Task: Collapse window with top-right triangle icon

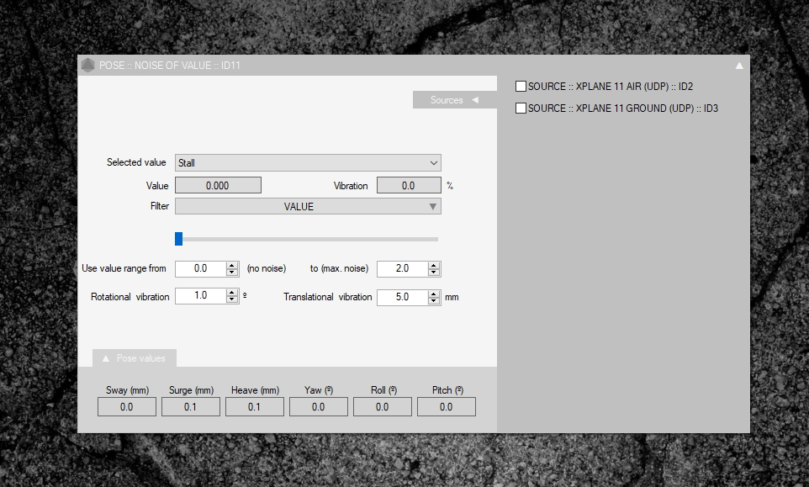Action: coord(739,66)
